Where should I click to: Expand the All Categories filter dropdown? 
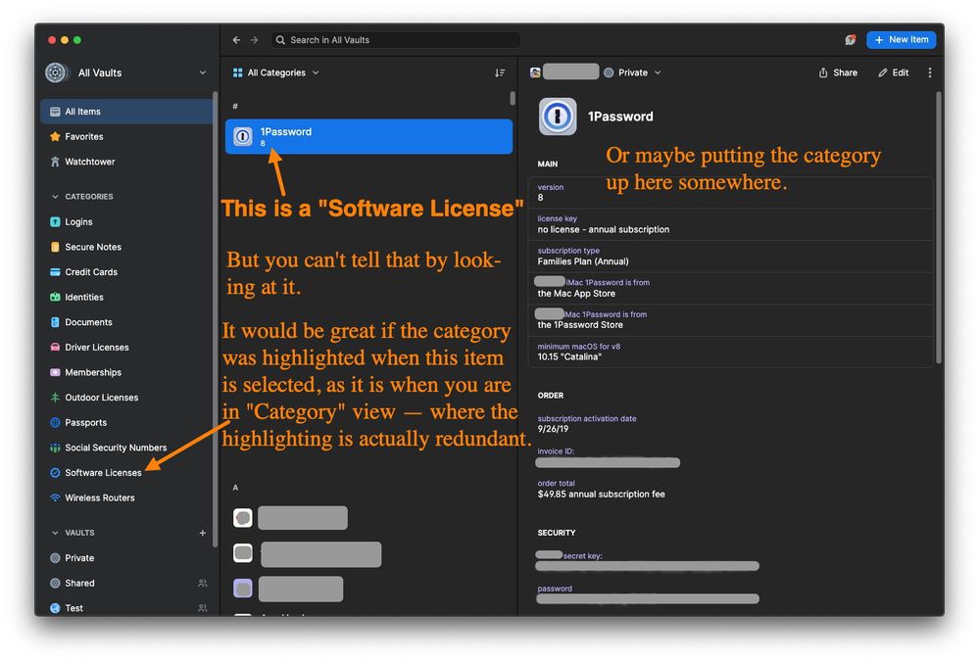(276, 72)
